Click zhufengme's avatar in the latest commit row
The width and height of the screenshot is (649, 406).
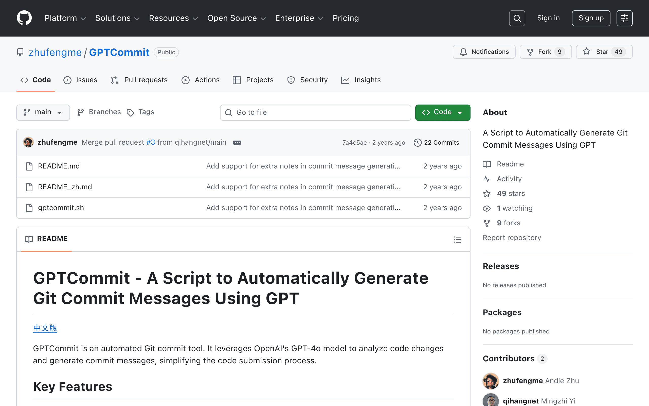[28, 142]
